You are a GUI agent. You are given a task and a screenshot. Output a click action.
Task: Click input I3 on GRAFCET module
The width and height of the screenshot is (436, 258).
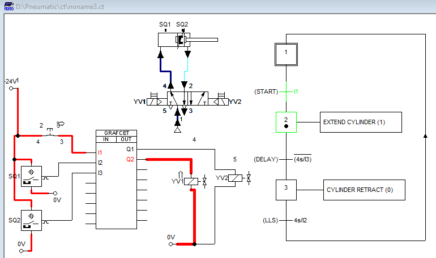point(100,173)
